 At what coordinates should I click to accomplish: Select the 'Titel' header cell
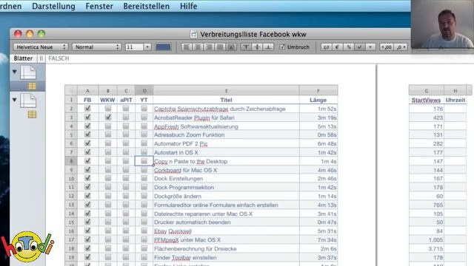(x=226, y=100)
